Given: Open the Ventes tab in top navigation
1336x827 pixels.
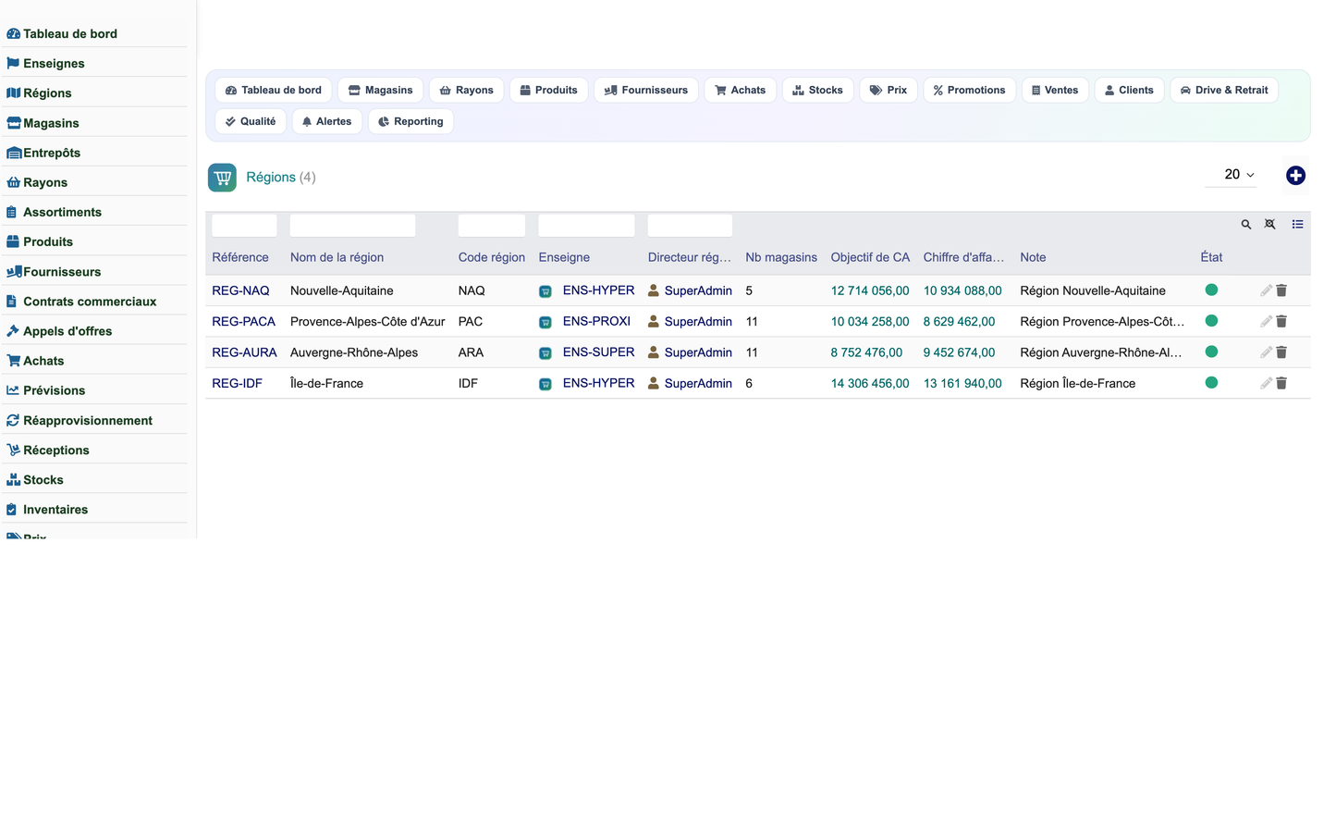Looking at the screenshot, I should (1055, 91).
